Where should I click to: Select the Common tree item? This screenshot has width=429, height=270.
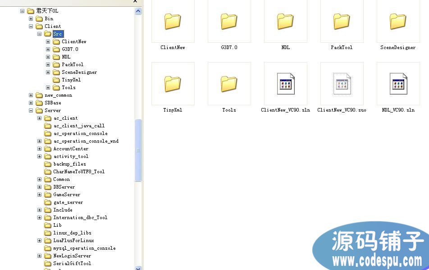click(62, 179)
